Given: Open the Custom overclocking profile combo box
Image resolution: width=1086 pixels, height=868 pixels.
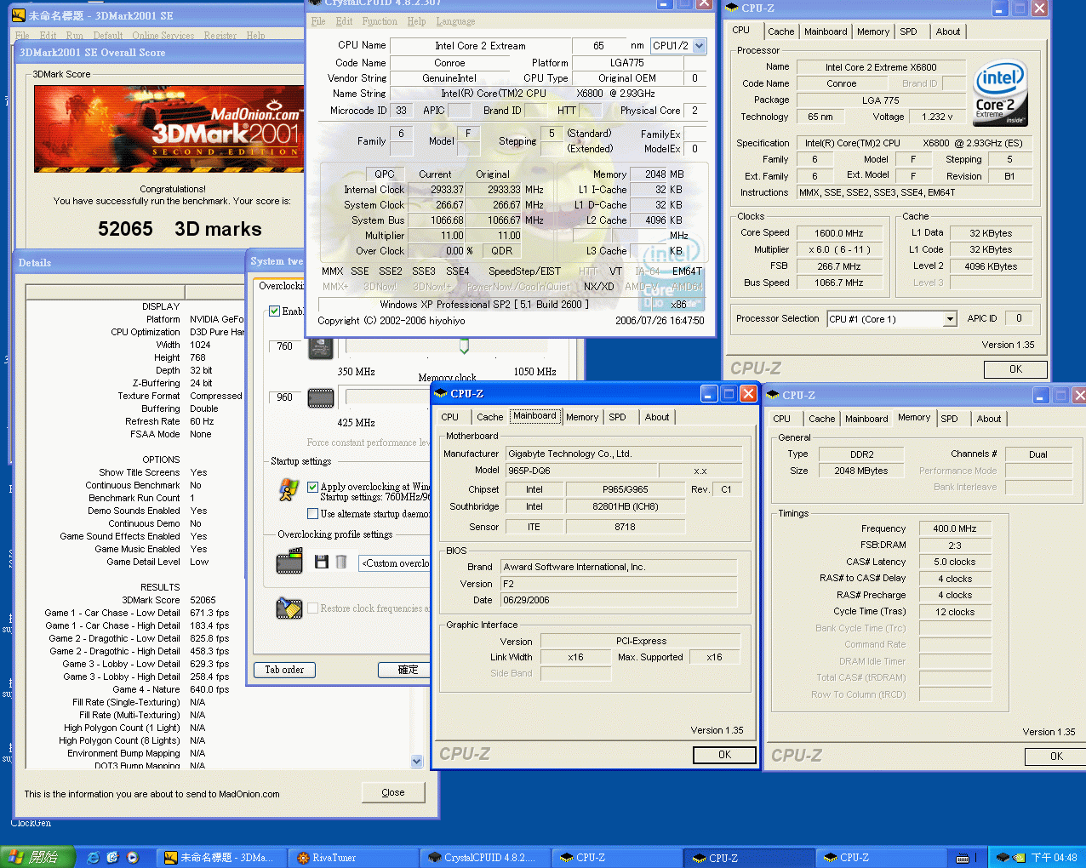Looking at the screenshot, I should [x=395, y=562].
